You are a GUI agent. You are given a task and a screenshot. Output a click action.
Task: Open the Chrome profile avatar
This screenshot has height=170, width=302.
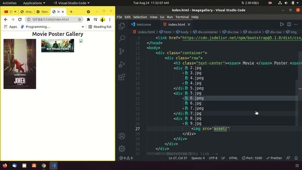click(102, 19)
